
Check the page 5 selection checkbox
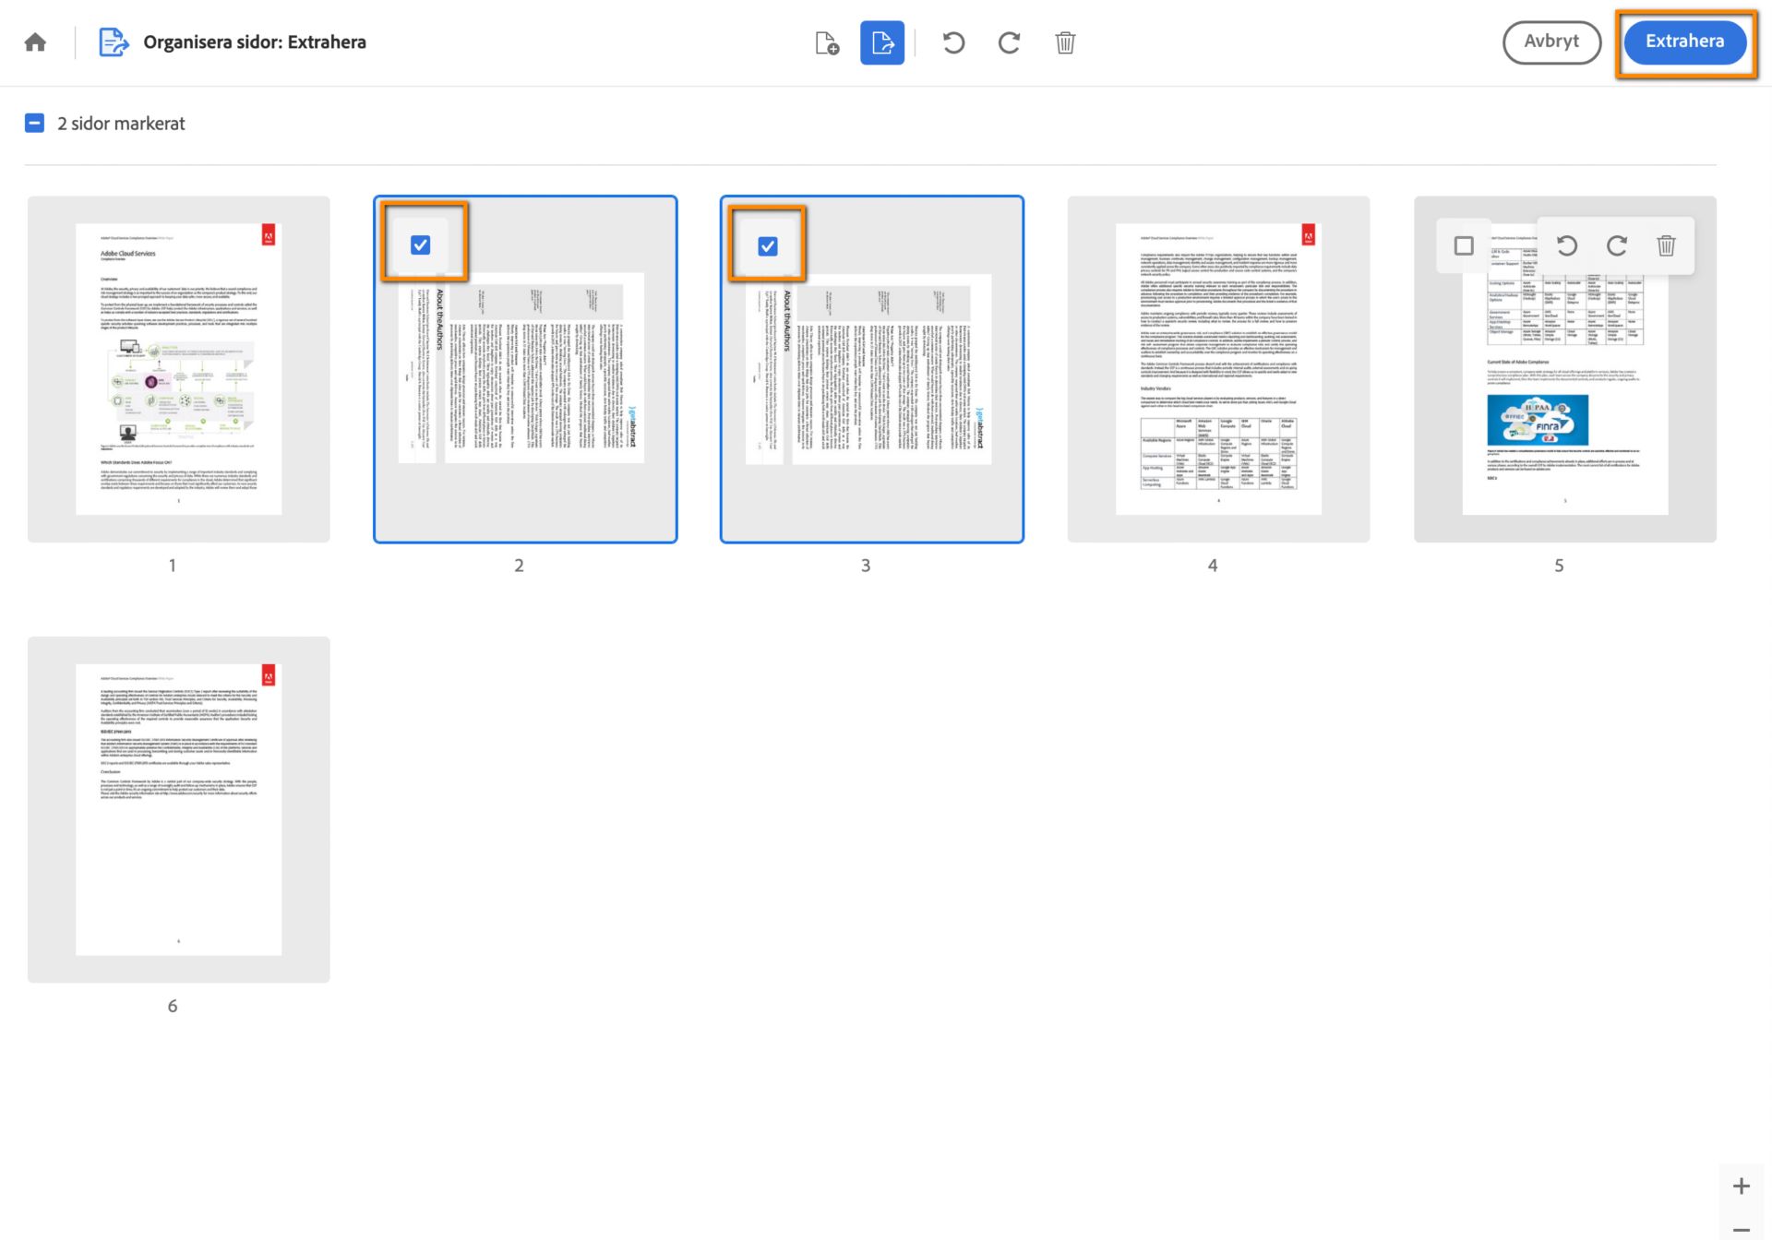coord(1464,245)
